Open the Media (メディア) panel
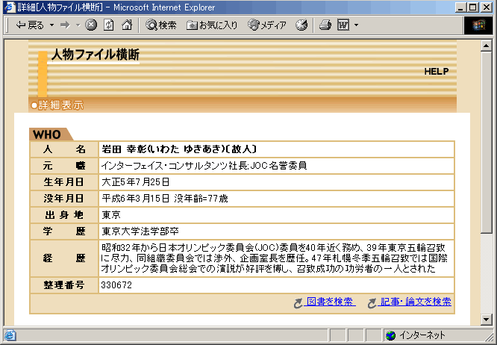The height and width of the screenshot is (345, 497). pyautogui.click(x=267, y=25)
